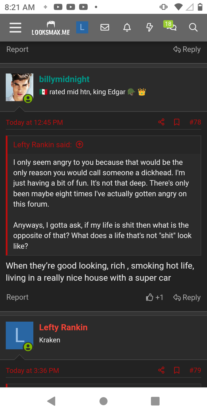Open the post #78 permalink

coord(195,122)
